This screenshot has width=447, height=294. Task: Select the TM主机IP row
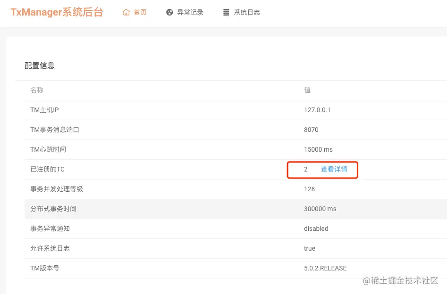point(236,110)
